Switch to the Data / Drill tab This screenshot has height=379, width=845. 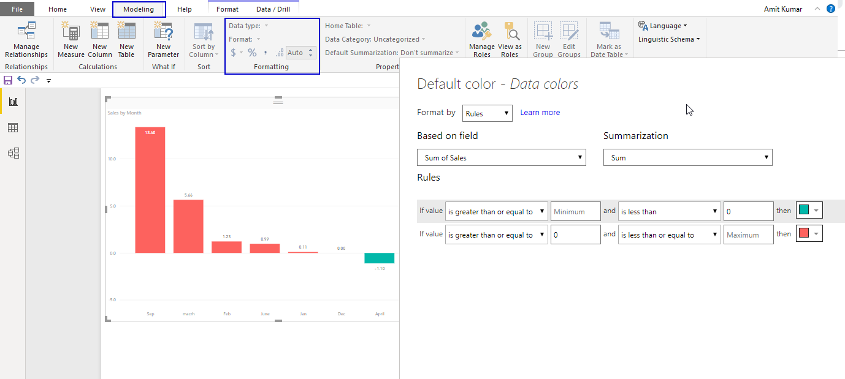click(273, 9)
